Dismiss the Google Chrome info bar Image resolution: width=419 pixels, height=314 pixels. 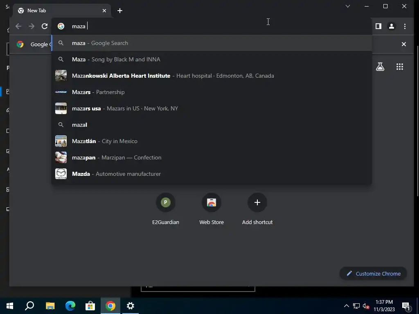pyautogui.click(x=404, y=44)
